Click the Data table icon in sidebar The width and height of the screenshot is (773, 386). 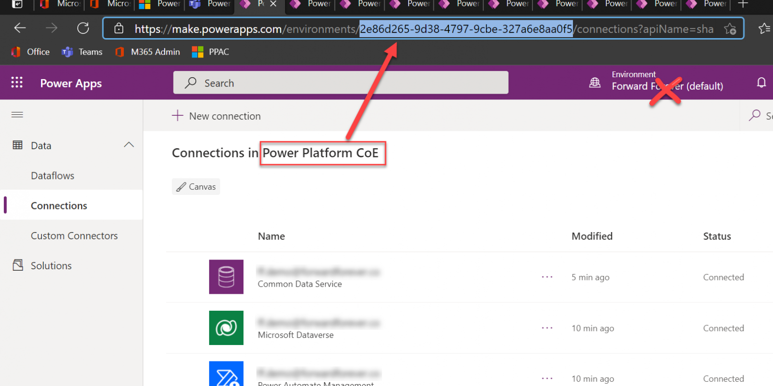(17, 145)
